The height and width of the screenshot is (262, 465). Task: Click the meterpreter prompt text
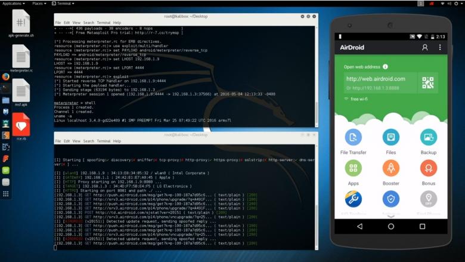[x=66, y=103]
